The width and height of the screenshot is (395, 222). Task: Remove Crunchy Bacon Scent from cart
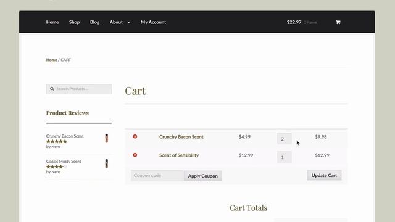(x=135, y=136)
